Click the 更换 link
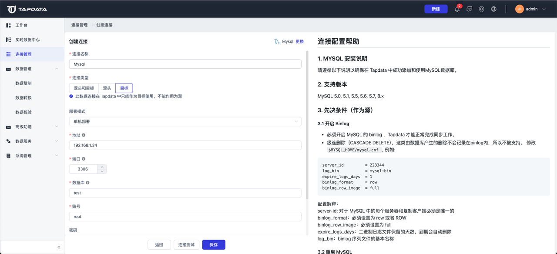The width and height of the screenshot is (557, 254). pos(300,42)
